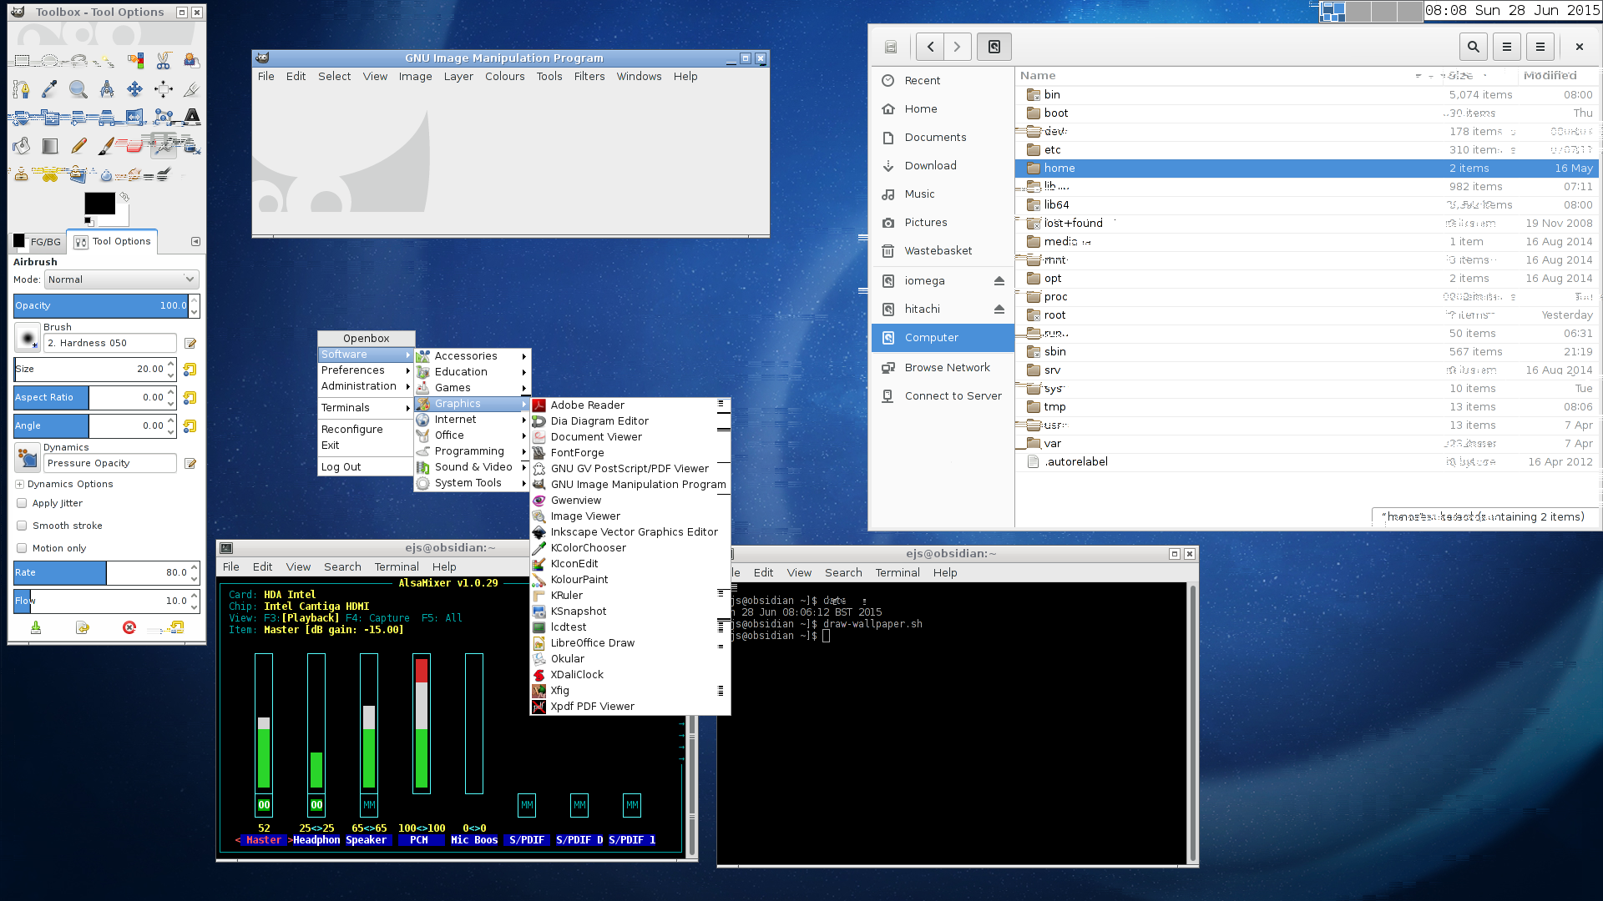Select the Scissors Select tool
1603x901 pixels.
coord(164,60)
